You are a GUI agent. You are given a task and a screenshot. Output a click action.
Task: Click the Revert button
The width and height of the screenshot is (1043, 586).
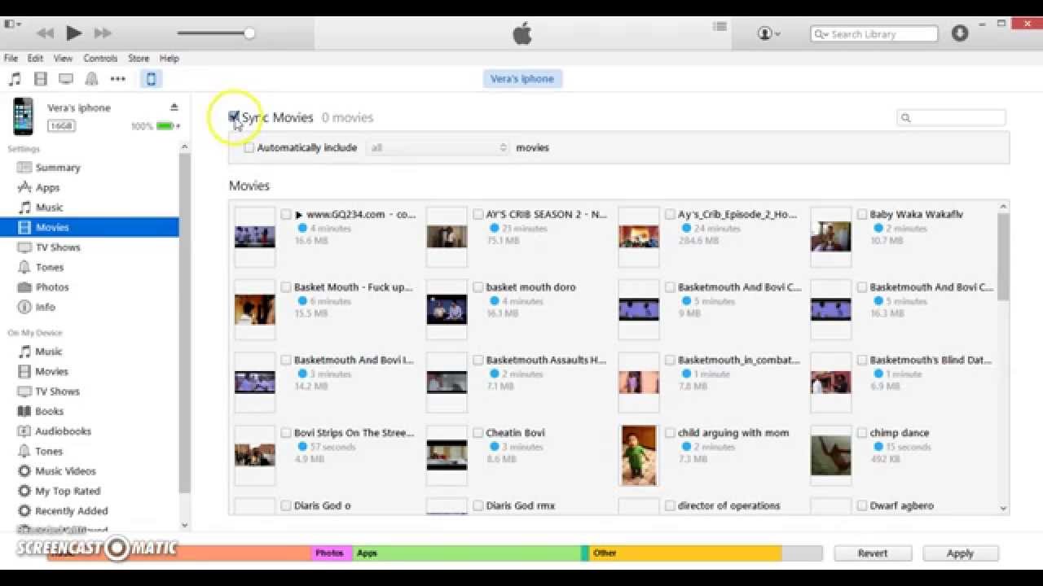coord(873,553)
